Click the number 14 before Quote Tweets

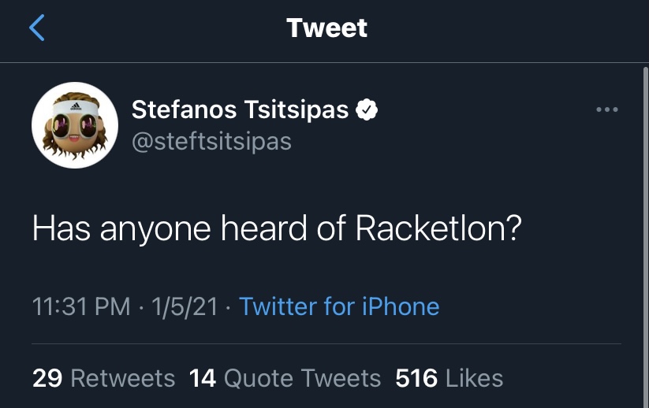tap(203, 378)
